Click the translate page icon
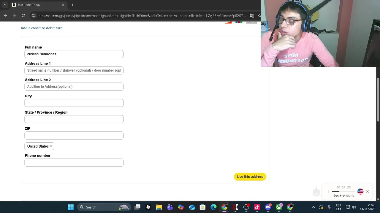Image resolution: width=380 pixels, height=213 pixels. (252, 16)
